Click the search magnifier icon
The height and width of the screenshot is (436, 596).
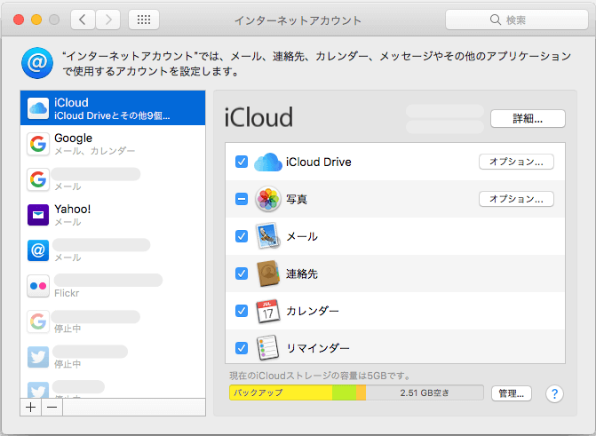[x=496, y=20]
